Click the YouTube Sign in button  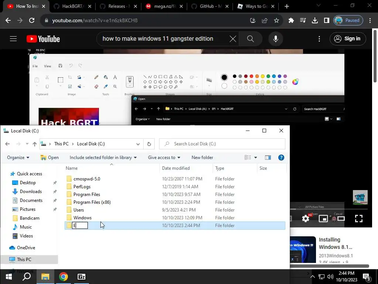[x=348, y=38]
